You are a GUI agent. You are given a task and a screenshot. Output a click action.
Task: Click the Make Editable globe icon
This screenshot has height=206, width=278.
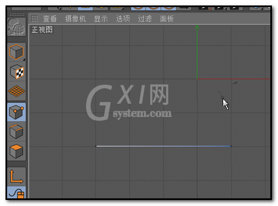(x=16, y=27)
